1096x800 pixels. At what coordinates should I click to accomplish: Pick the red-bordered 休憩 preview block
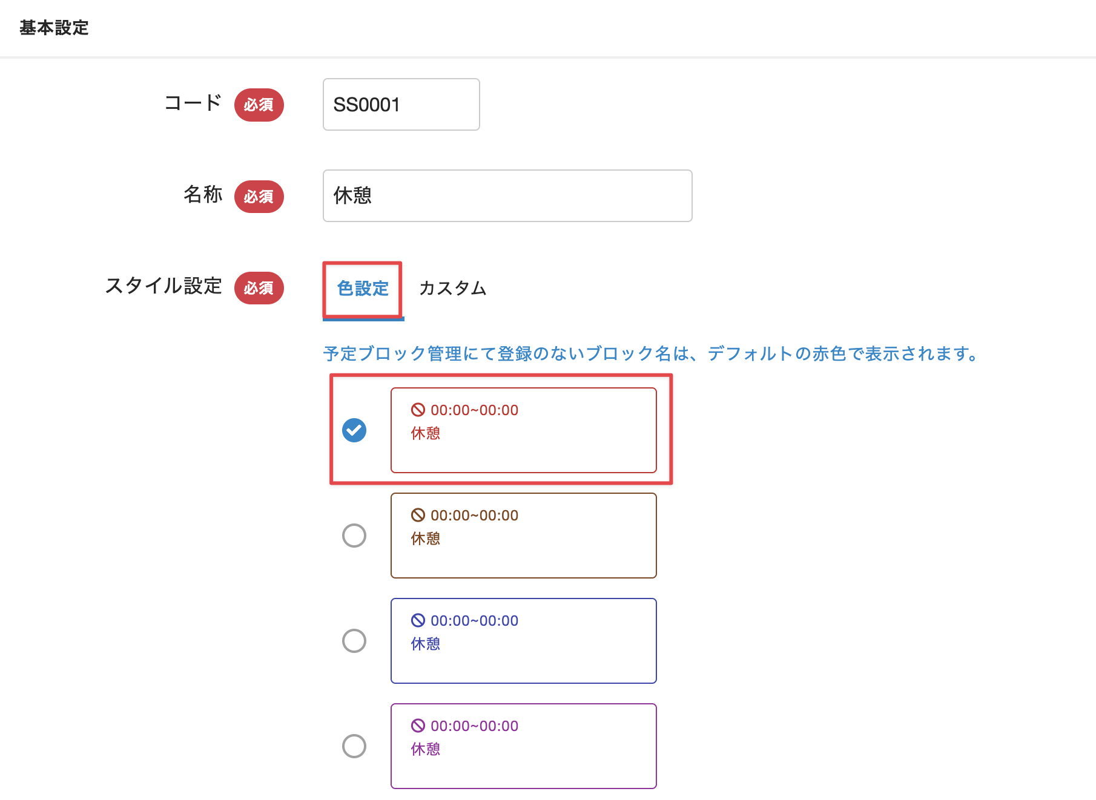point(523,430)
